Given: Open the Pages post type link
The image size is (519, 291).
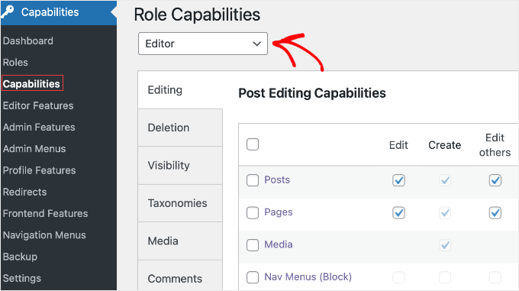Looking at the screenshot, I should (x=279, y=212).
